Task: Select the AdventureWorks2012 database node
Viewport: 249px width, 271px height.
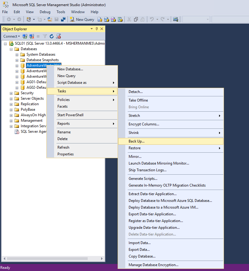Action: click(44, 65)
